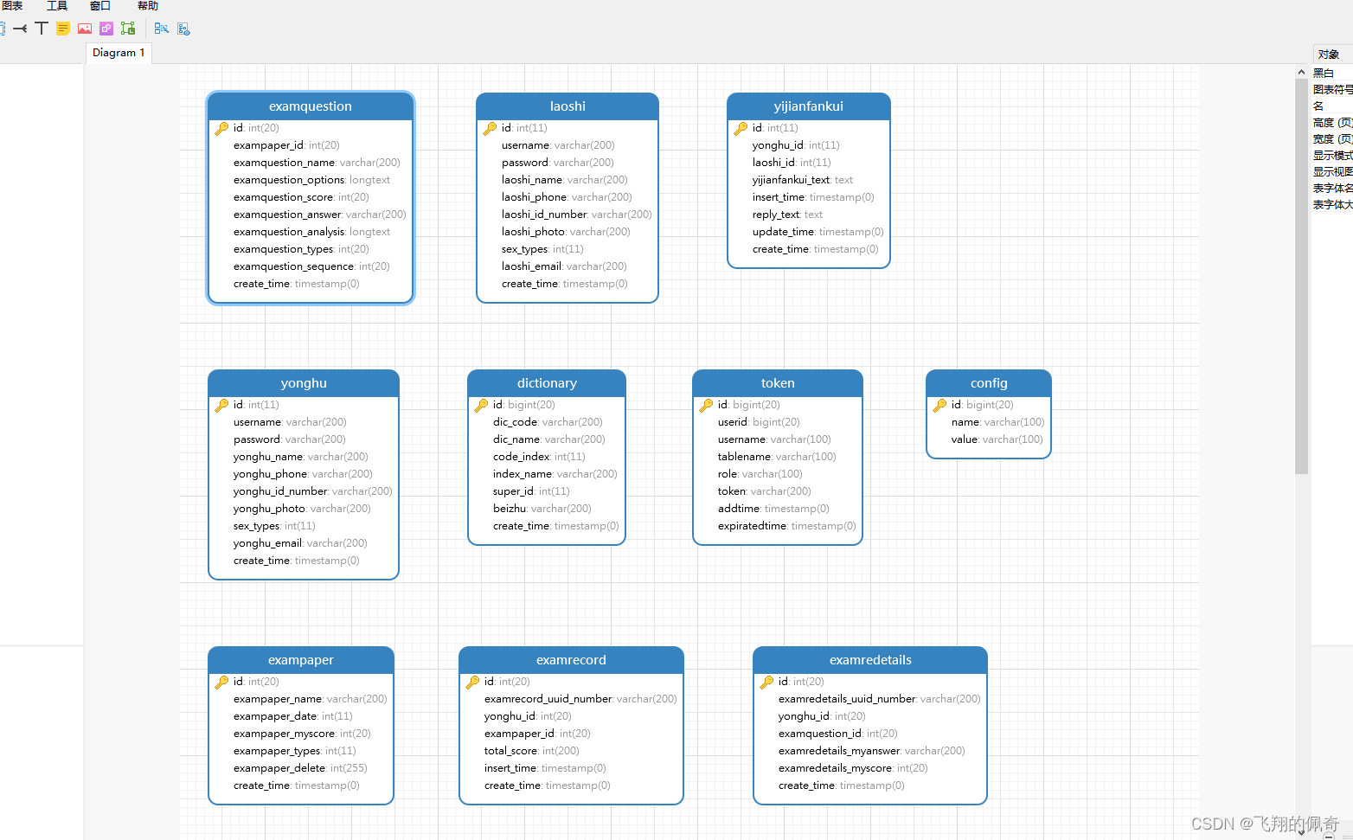Image resolution: width=1353 pixels, height=840 pixels.
Task: Click the tablename field in token
Action: coord(777,457)
